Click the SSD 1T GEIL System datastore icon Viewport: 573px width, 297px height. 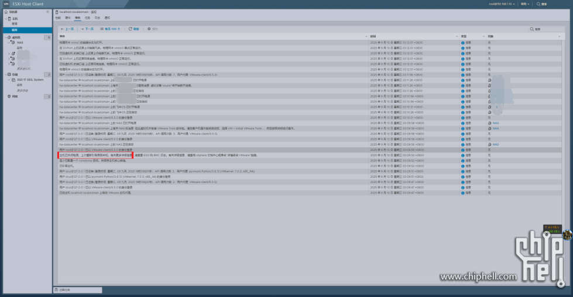(13, 80)
